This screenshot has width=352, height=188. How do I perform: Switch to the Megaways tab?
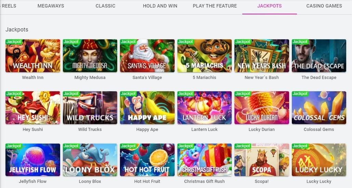click(x=51, y=6)
